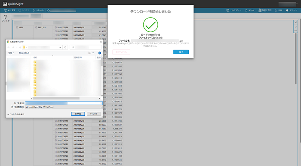The height and width of the screenshot is (166, 301).
Task: Click the file name (ファイル名) input field
Action: coord(64,103)
